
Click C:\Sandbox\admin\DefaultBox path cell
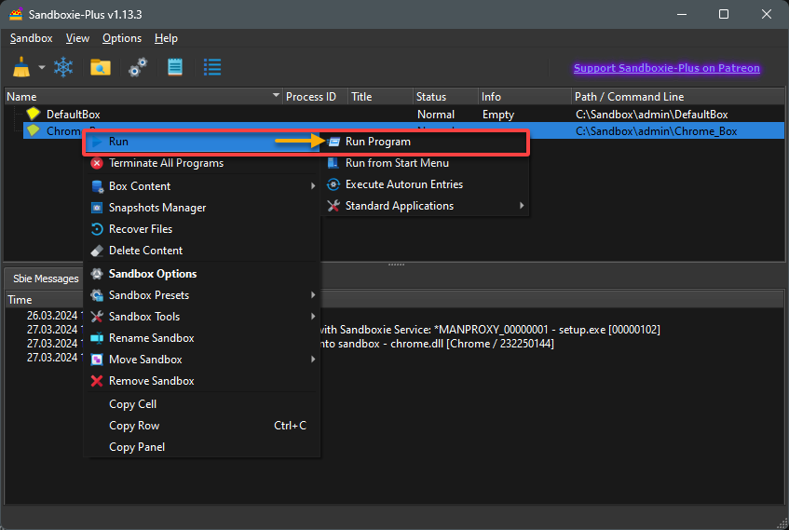pos(652,115)
